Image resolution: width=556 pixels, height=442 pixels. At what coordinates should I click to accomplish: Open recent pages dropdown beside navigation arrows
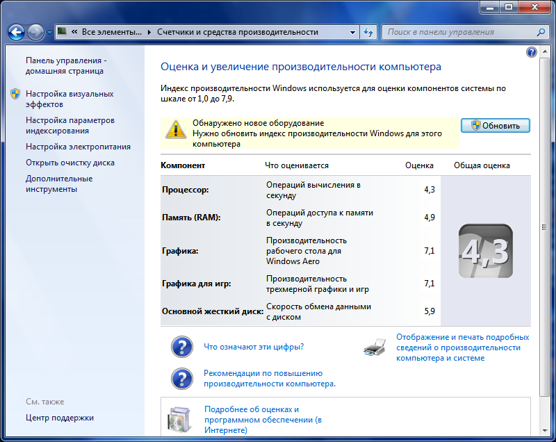pos(49,33)
